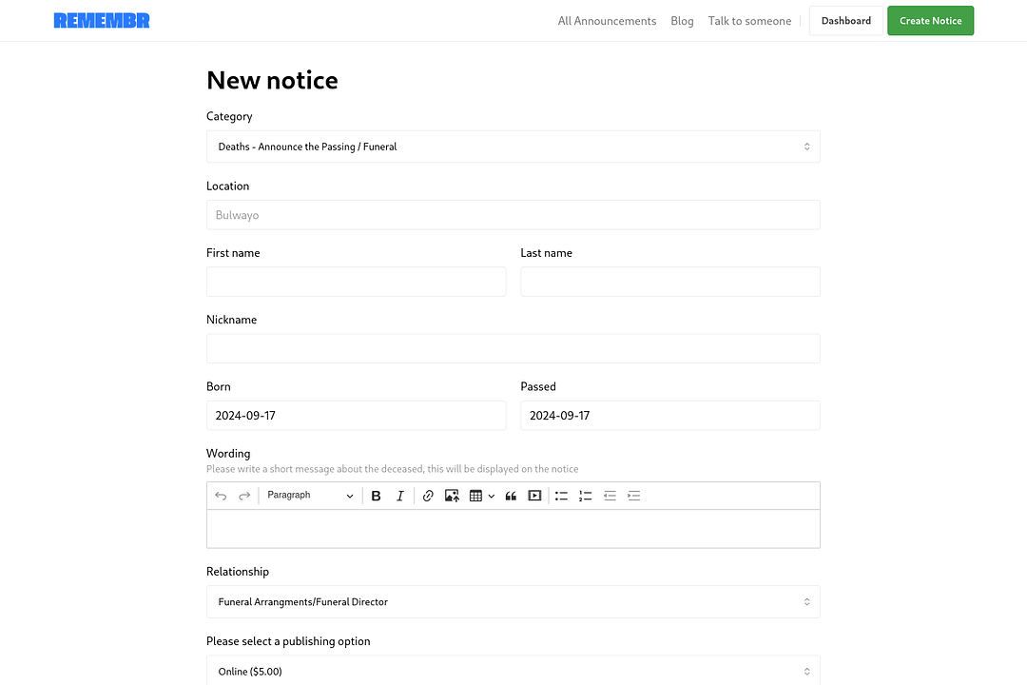The width and height of the screenshot is (1027, 685).
Task: Open All Announcements in navigation
Action: [x=607, y=21]
